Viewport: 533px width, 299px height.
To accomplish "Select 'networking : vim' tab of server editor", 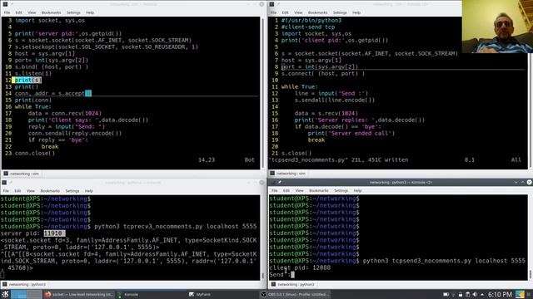I will pyautogui.click(x=22, y=174).
